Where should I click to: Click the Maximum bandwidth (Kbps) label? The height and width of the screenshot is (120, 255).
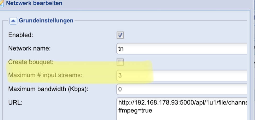(x=48, y=89)
